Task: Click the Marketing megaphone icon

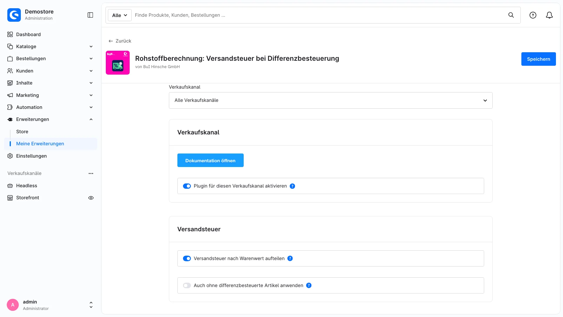Action: click(10, 95)
